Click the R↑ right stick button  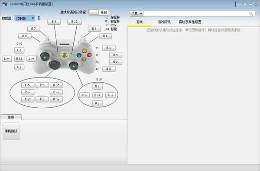97,87
